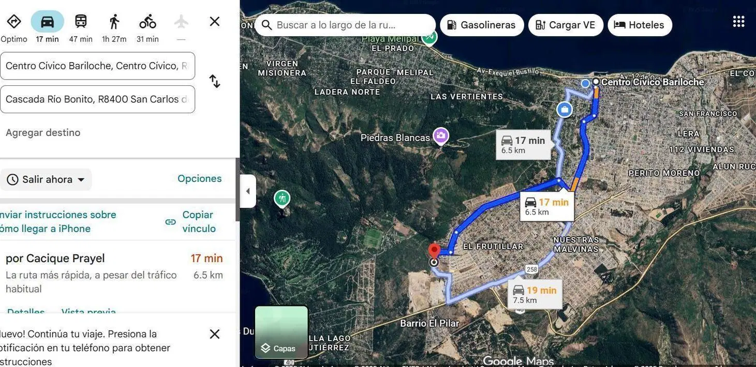Select the white 17 min 6.5 km route label

tap(547, 206)
